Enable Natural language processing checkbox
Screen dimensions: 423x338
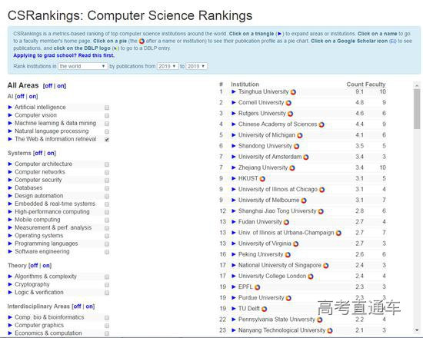[107, 131]
